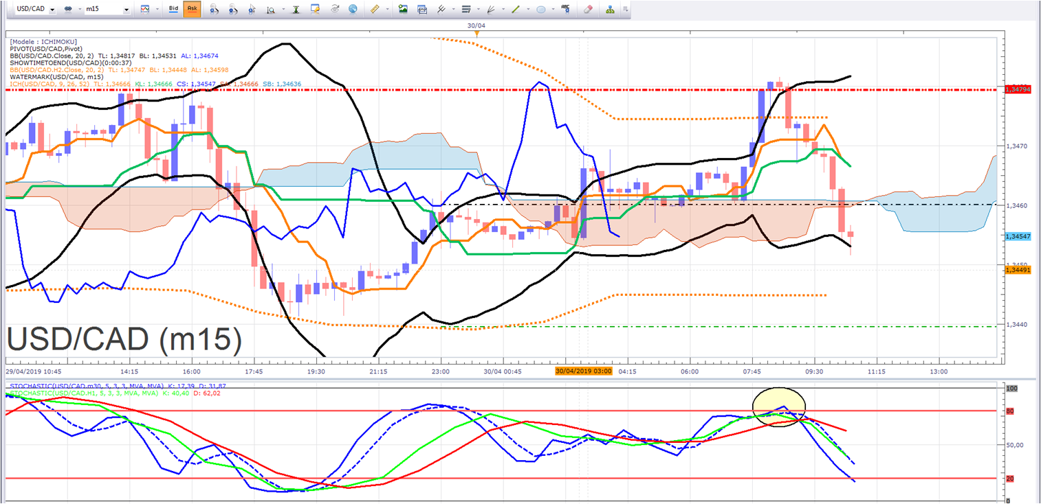Image resolution: width=1041 pixels, height=504 pixels.
Task: Click the red 1,34794 price level label
Action: click(1018, 89)
